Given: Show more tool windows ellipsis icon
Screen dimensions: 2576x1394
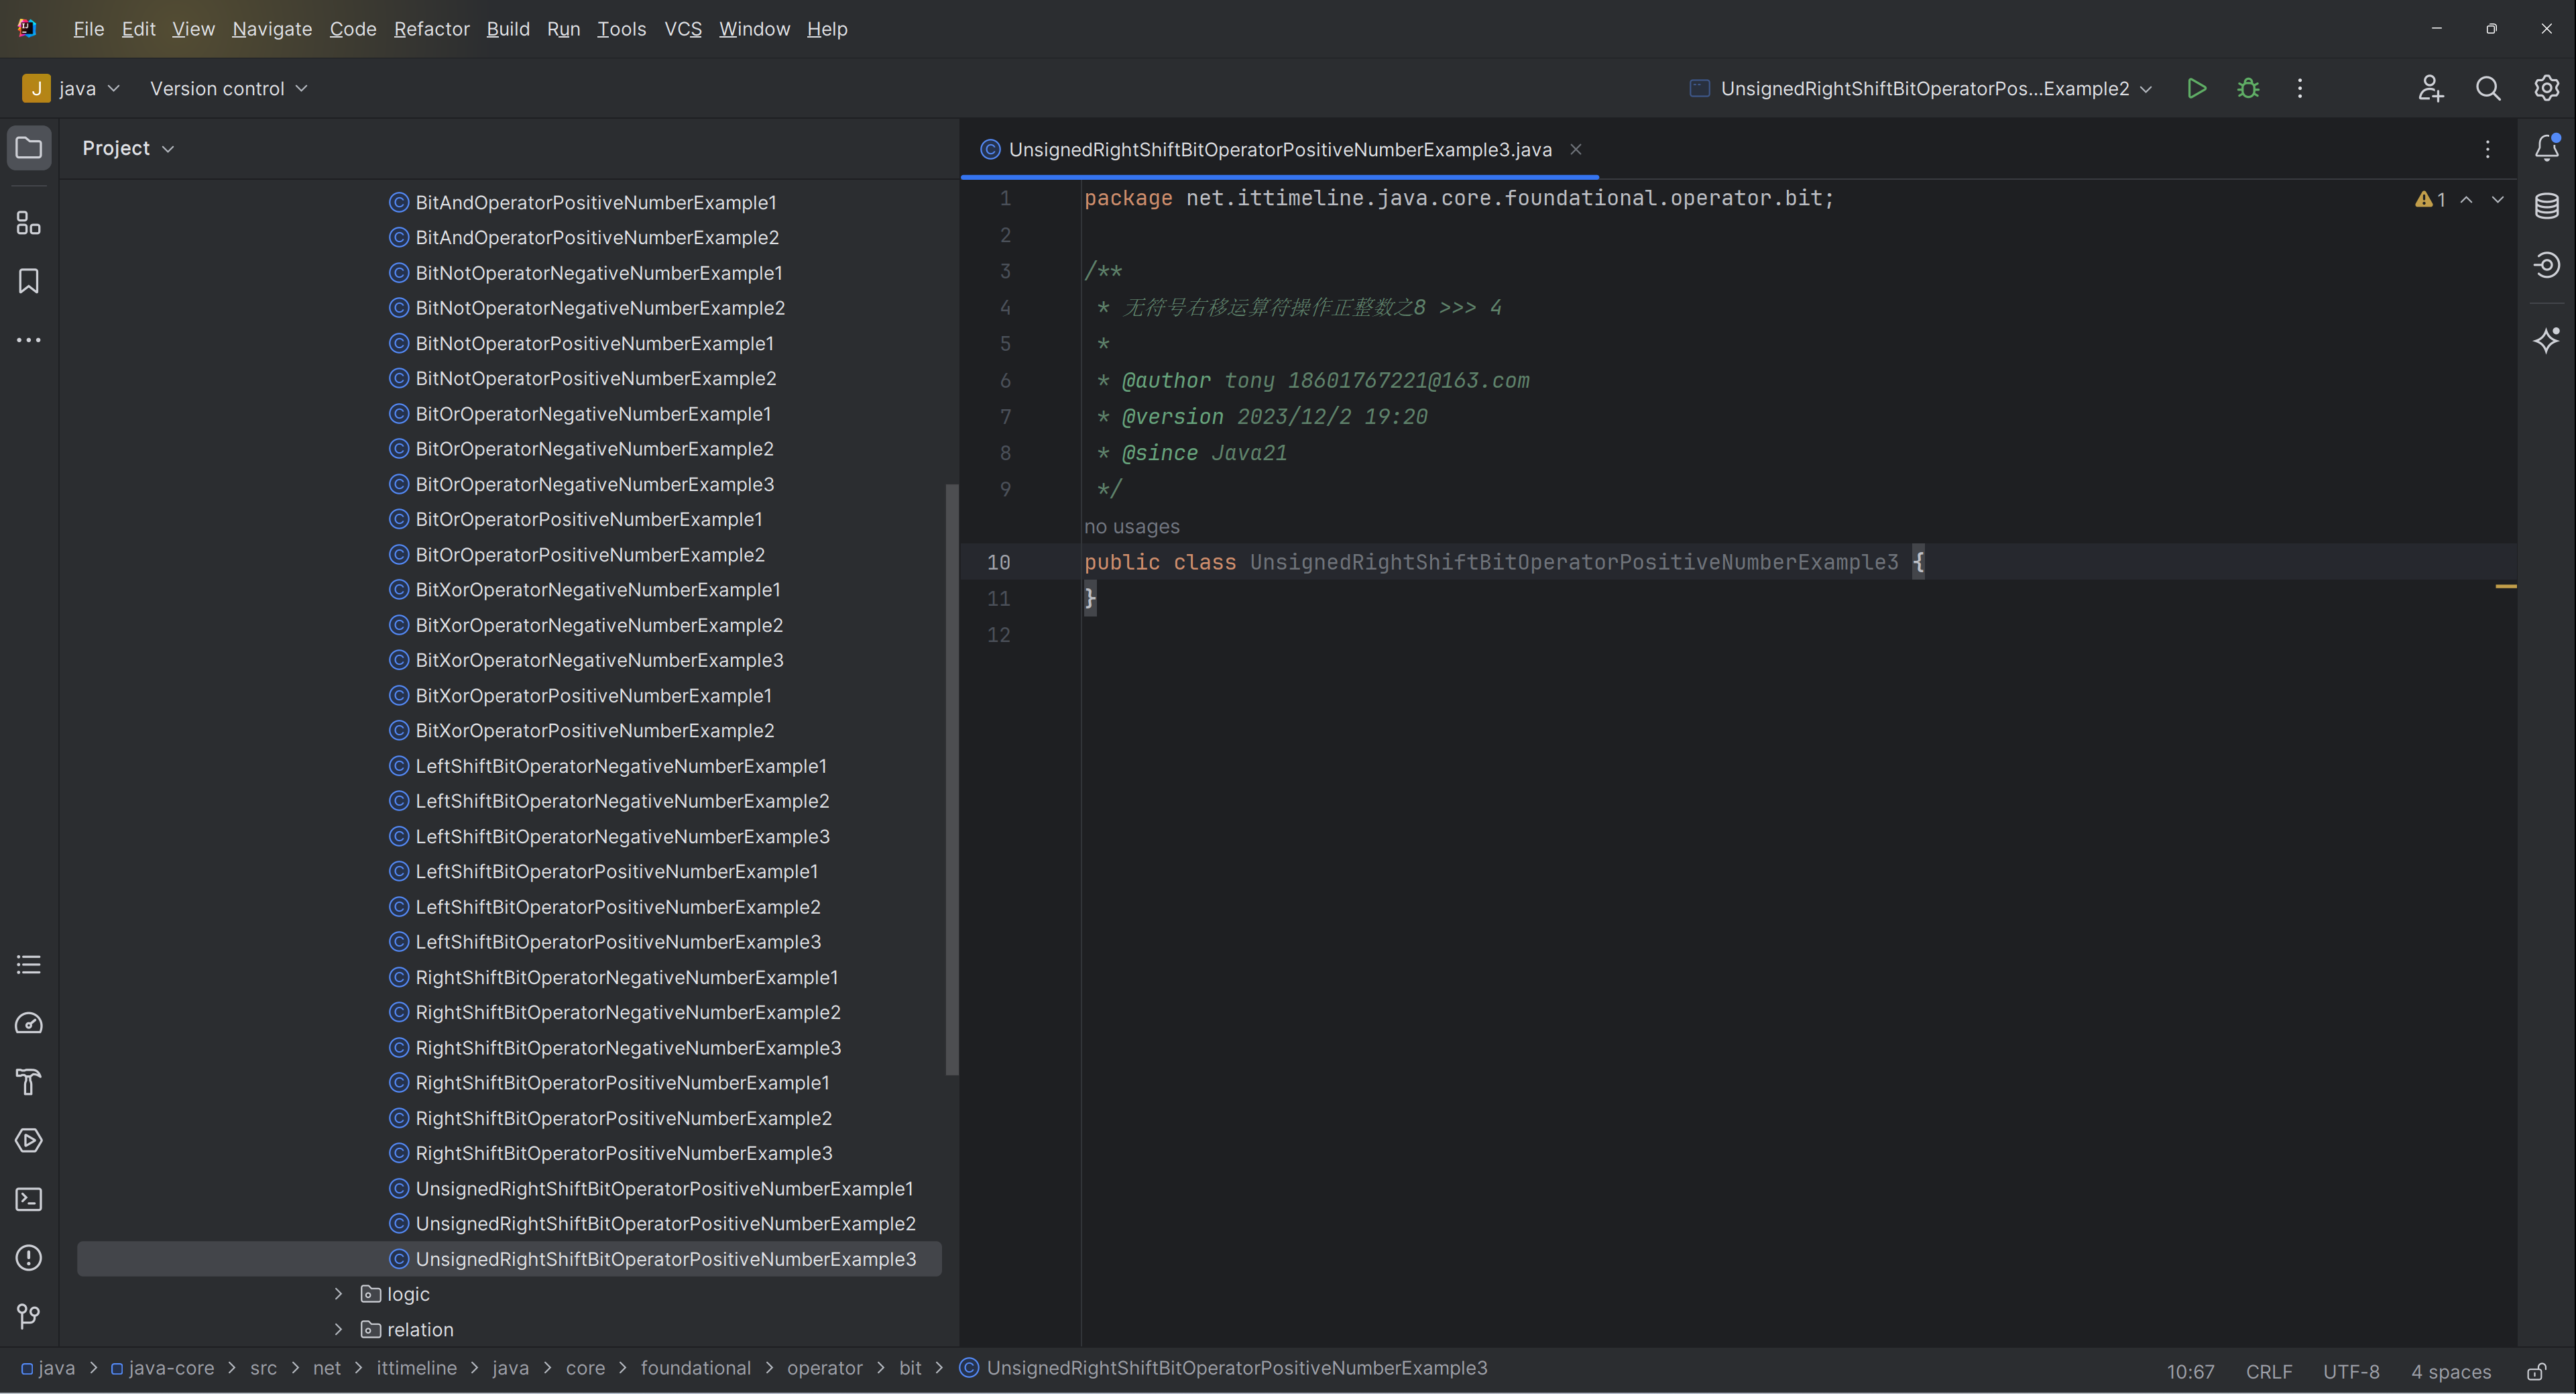Looking at the screenshot, I should 29,340.
